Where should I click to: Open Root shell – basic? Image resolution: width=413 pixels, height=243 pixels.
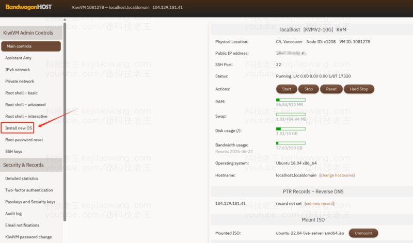(x=21, y=93)
